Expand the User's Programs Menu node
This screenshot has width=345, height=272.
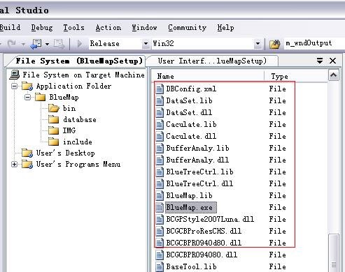[14, 164]
